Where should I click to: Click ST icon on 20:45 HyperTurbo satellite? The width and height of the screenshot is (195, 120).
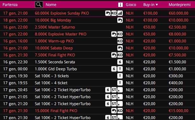click(x=114, y=90)
